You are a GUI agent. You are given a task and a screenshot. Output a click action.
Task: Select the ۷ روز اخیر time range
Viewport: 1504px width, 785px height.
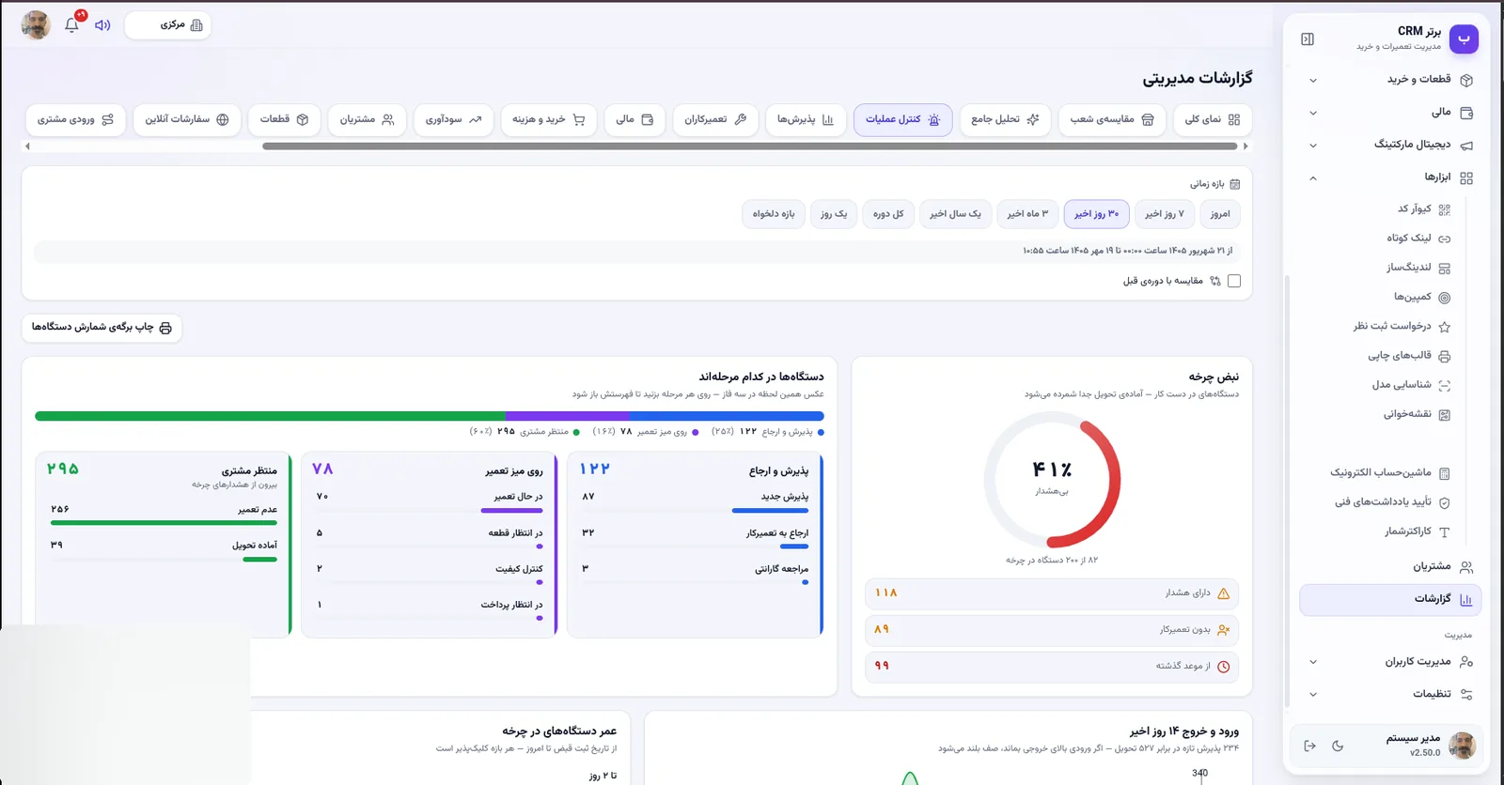tap(1165, 214)
